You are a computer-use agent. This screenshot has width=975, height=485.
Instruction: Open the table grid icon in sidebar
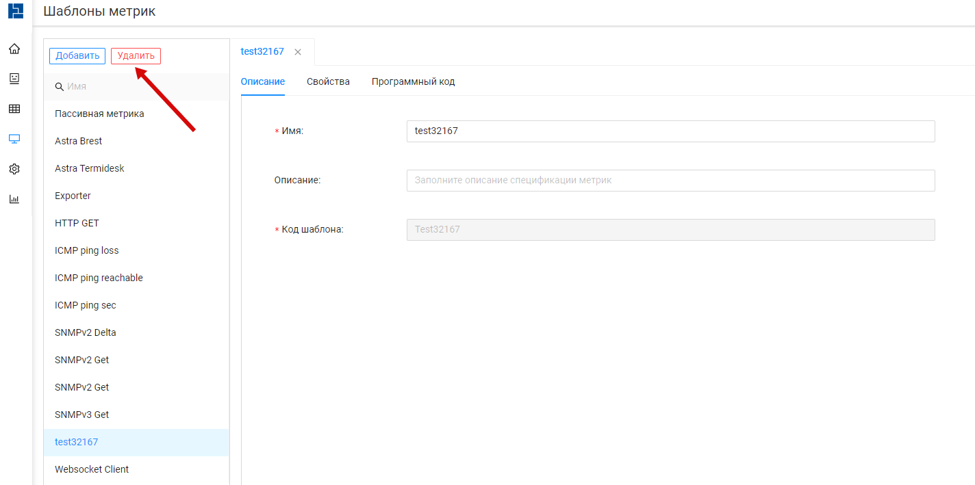tap(14, 109)
